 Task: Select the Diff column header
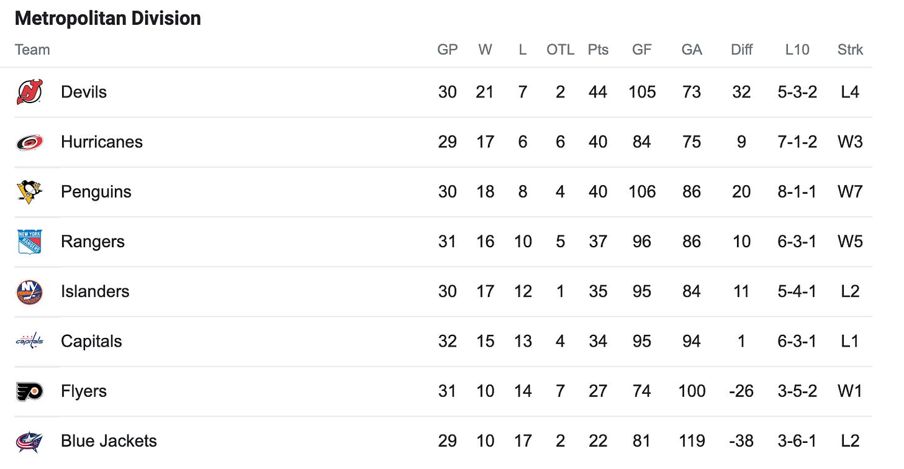click(x=741, y=50)
